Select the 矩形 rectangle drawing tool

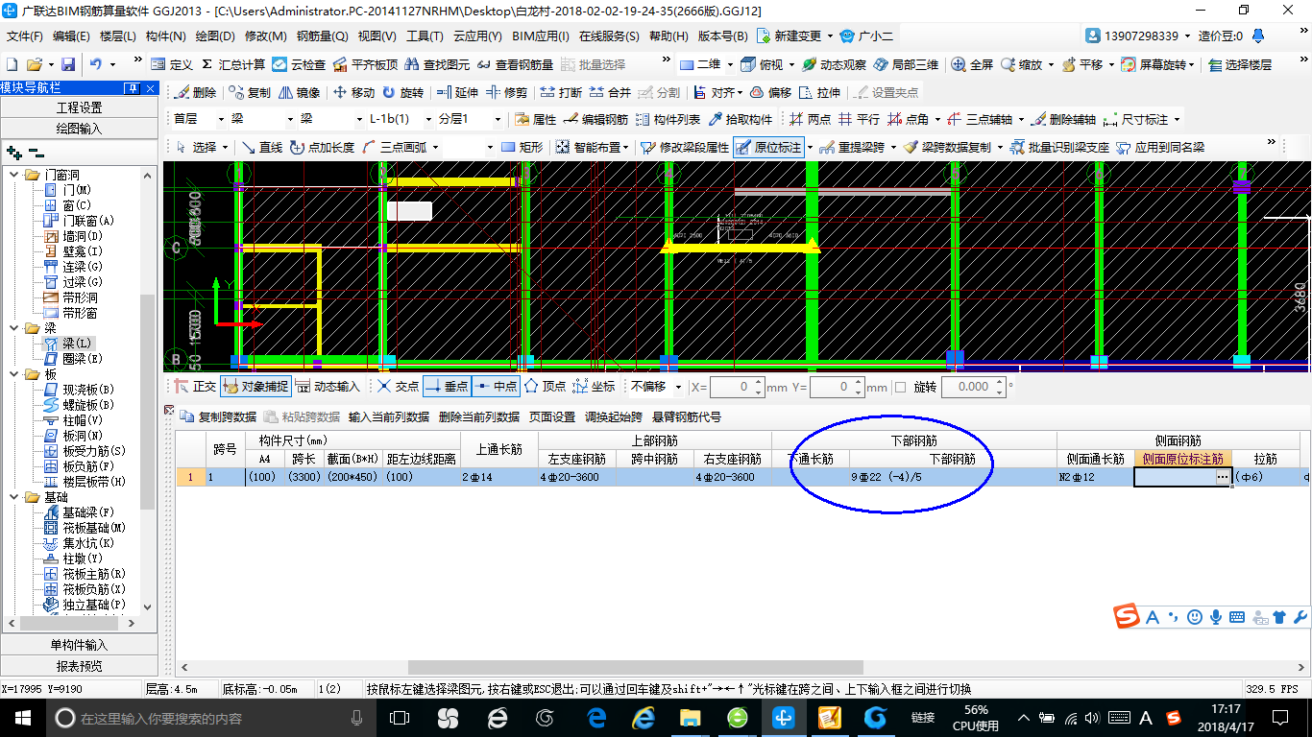pos(522,147)
